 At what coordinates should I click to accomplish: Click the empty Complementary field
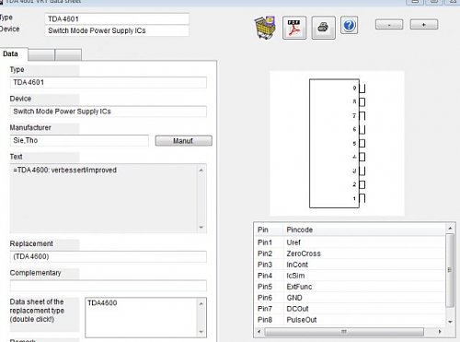(x=109, y=286)
